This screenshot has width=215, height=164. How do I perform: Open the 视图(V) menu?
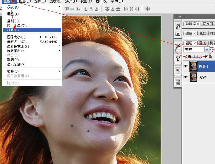pos(86,1)
